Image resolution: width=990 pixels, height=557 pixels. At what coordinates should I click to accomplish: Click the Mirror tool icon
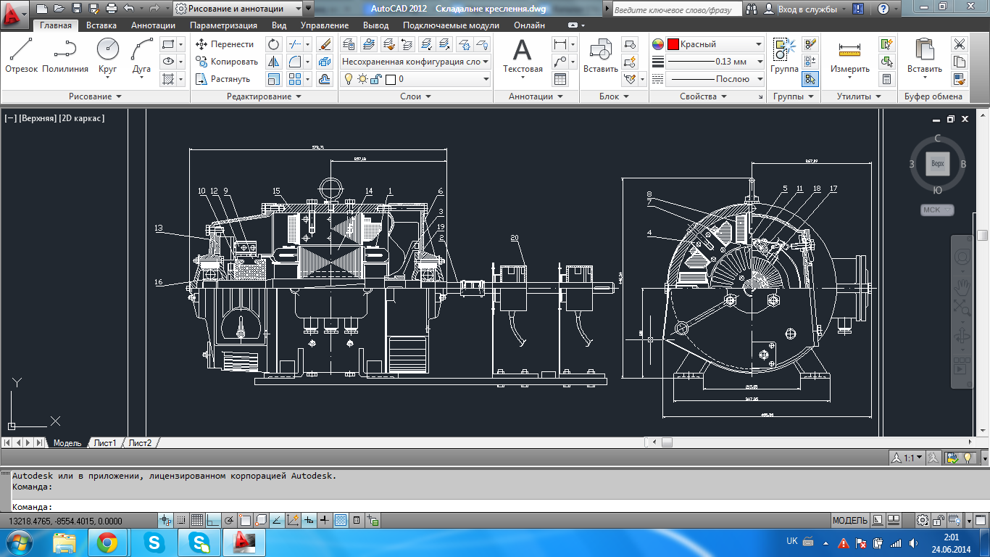(x=273, y=62)
